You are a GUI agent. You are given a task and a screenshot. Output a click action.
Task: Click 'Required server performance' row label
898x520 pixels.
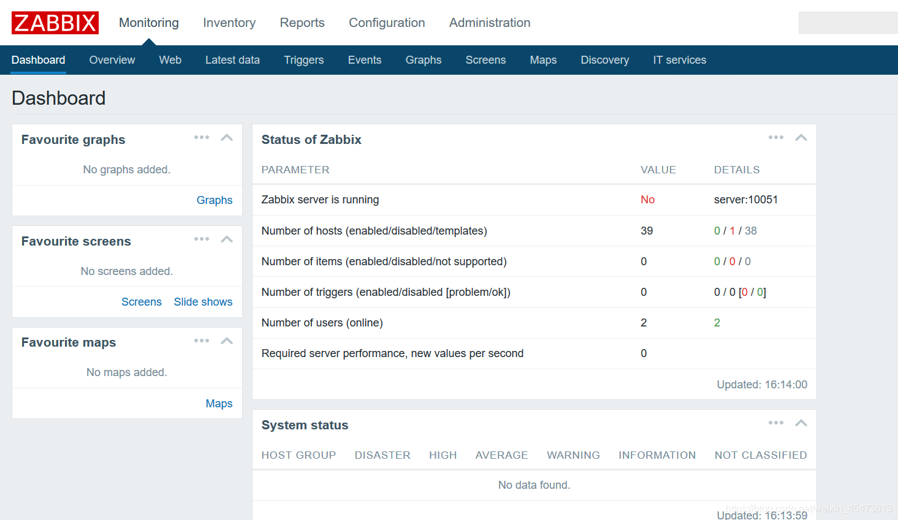tap(392, 353)
